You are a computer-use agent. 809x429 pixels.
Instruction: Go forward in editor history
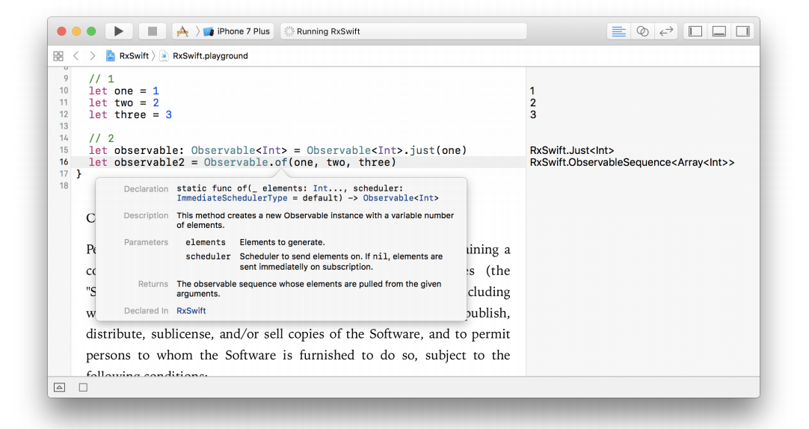93,56
